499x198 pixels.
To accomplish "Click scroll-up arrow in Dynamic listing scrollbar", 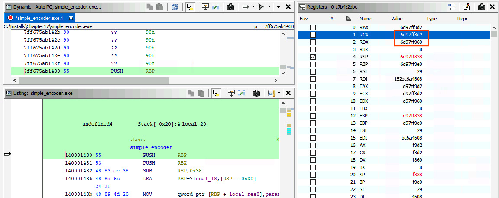I will click(282, 34).
